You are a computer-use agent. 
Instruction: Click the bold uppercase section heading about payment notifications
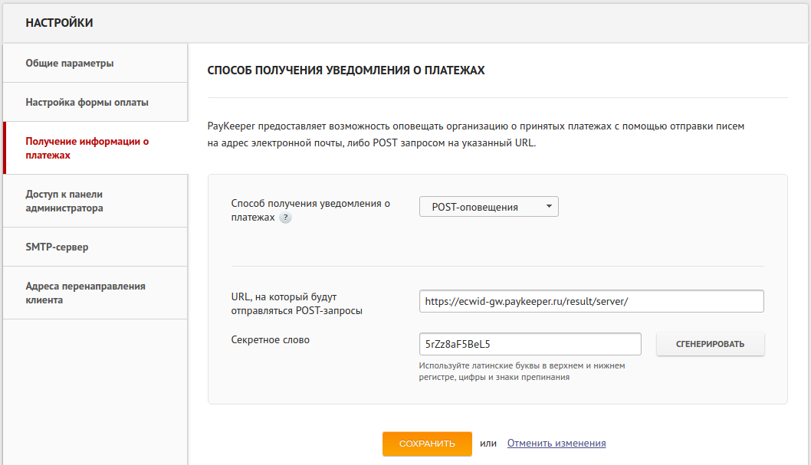tap(346, 70)
